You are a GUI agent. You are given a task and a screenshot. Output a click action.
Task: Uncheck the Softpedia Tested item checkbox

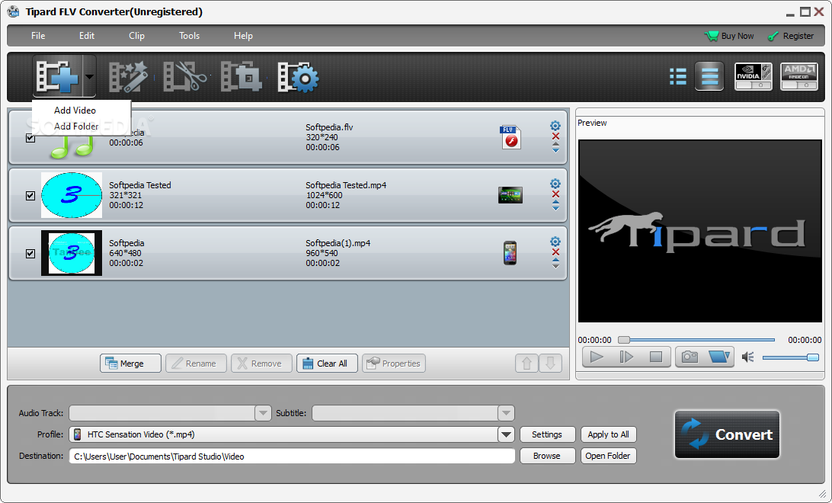tap(30, 196)
